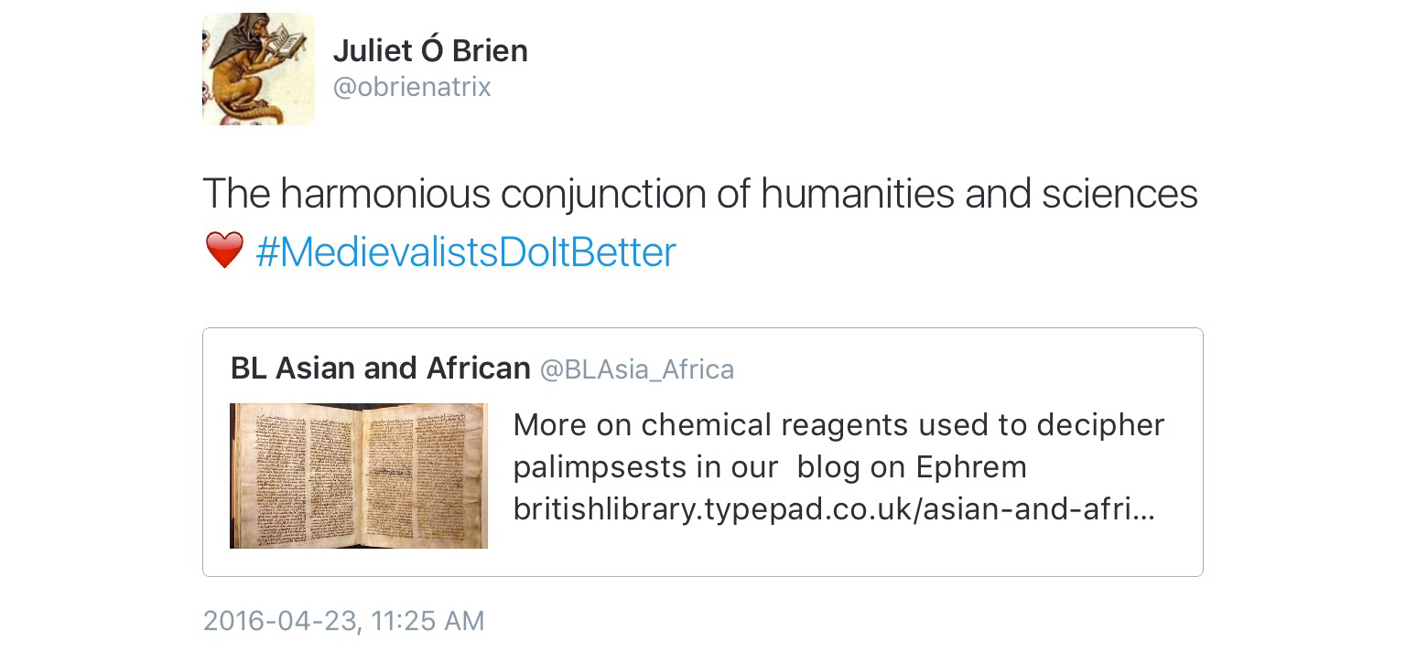The image size is (1406, 652).
Task: Click the left page of the manuscript photo
Action: point(297,474)
